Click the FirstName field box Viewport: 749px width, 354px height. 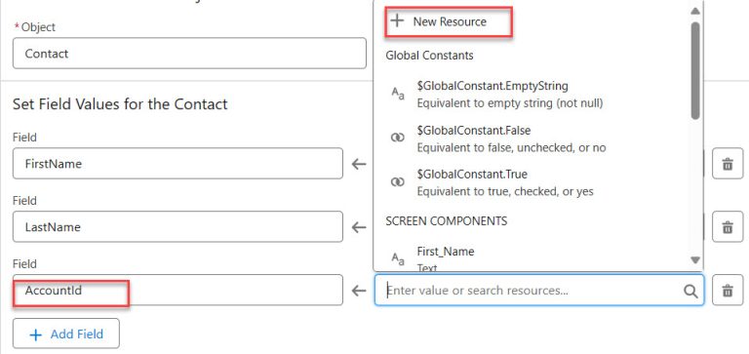coord(177,164)
